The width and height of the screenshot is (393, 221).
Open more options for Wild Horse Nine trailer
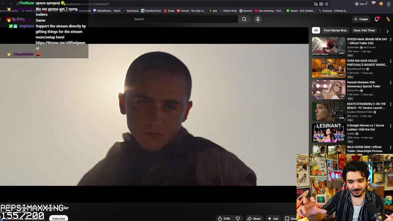tap(391, 147)
